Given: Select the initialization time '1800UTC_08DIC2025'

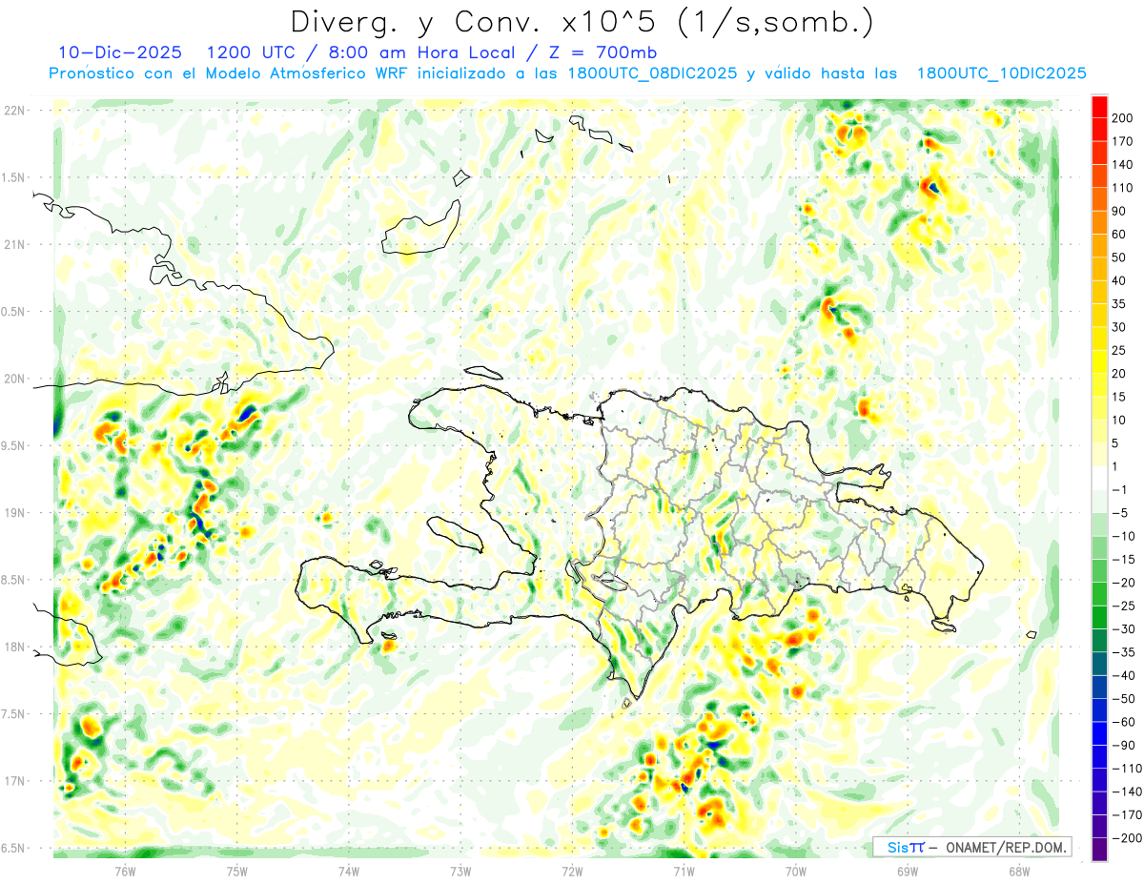Looking at the screenshot, I should 654,73.
